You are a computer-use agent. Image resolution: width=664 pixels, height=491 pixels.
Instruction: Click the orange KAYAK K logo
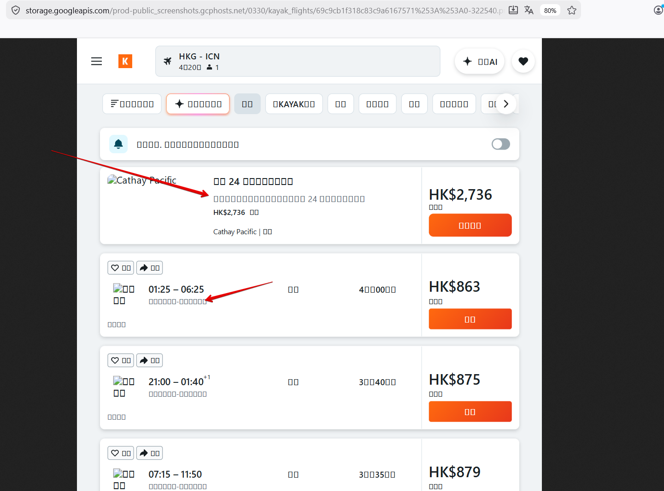pyautogui.click(x=125, y=61)
